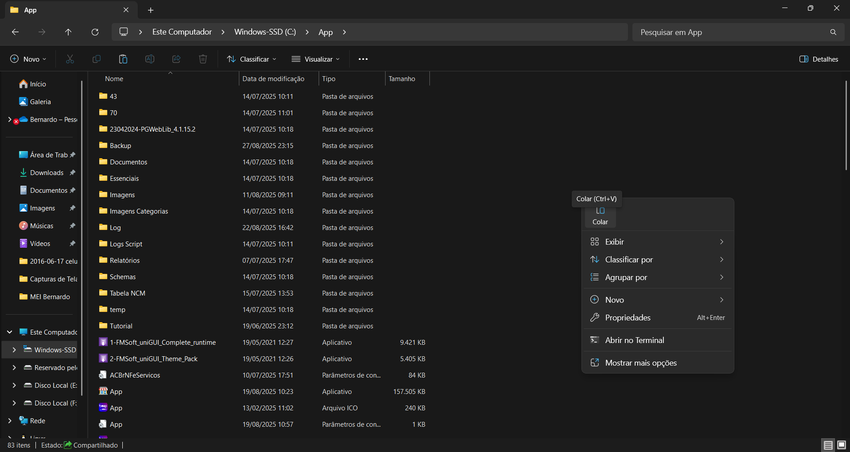The height and width of the screenshot is (452, 850).
Task: Switch to details list view in status bar
Action: [x=828, y=445]
